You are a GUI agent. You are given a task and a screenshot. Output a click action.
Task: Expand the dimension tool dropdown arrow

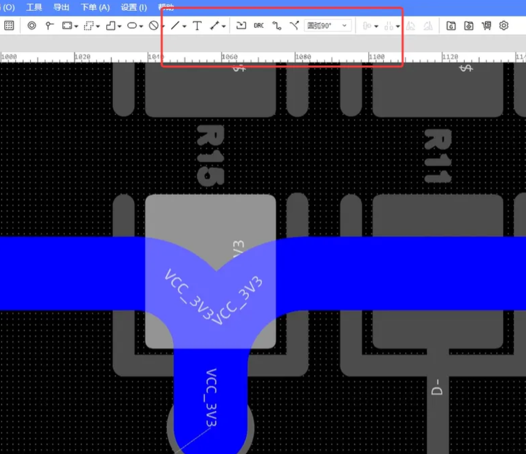(224, 27)
